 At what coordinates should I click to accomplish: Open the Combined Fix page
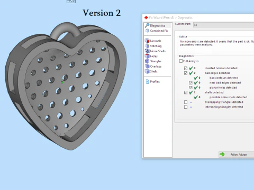pyautogui.click(x=159, y=31)
